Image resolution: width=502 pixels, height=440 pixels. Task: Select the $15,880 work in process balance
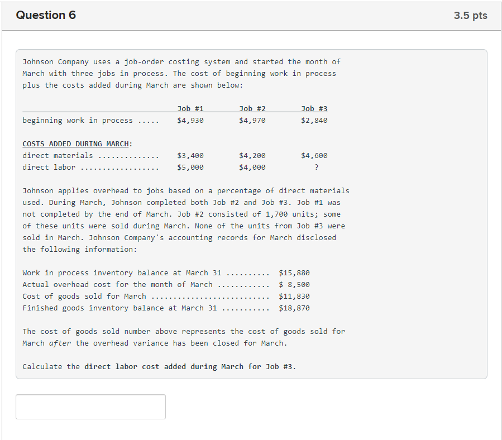[294, 272]
